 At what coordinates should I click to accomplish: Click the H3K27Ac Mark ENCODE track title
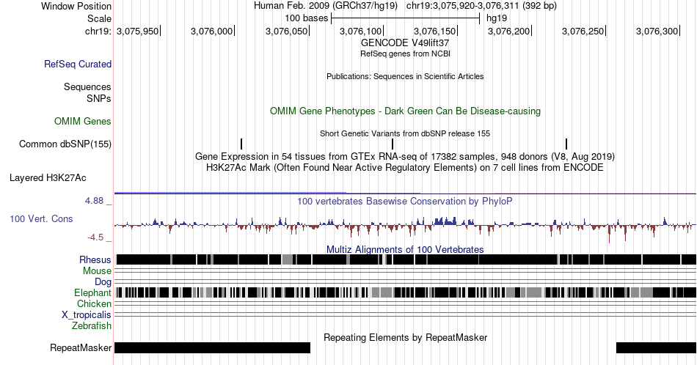coord(405,167)
